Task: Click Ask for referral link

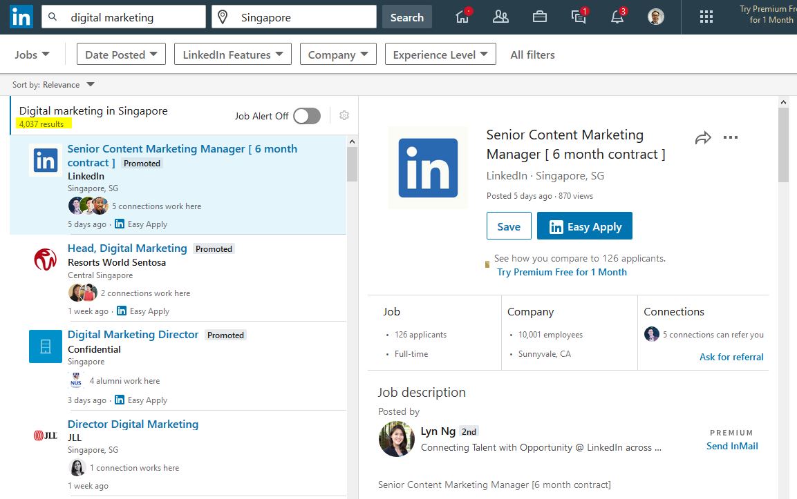Action: click(731, 356)
